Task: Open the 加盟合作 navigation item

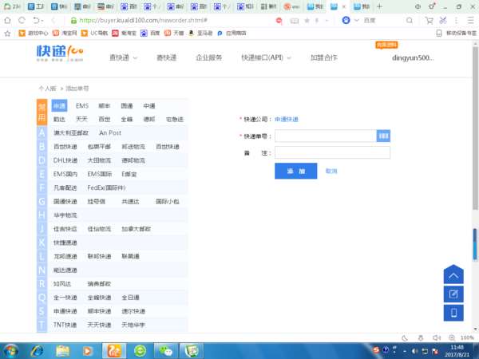Action: tap(324, 57)
